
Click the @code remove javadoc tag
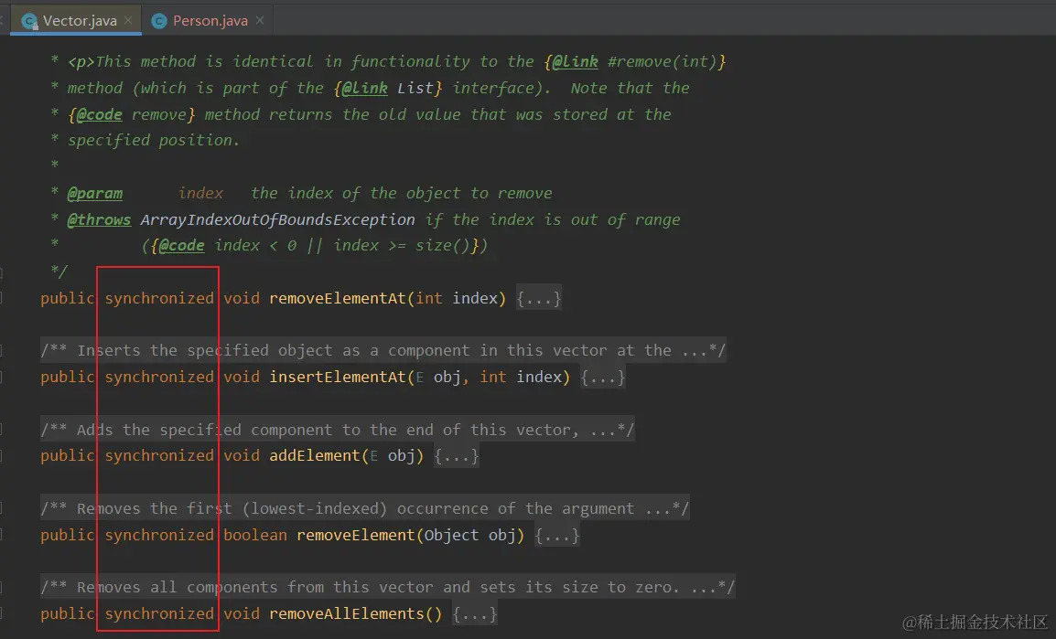[100, 115]
